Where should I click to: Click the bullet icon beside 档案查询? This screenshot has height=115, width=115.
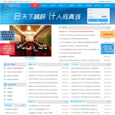click(x=5, y=92)
